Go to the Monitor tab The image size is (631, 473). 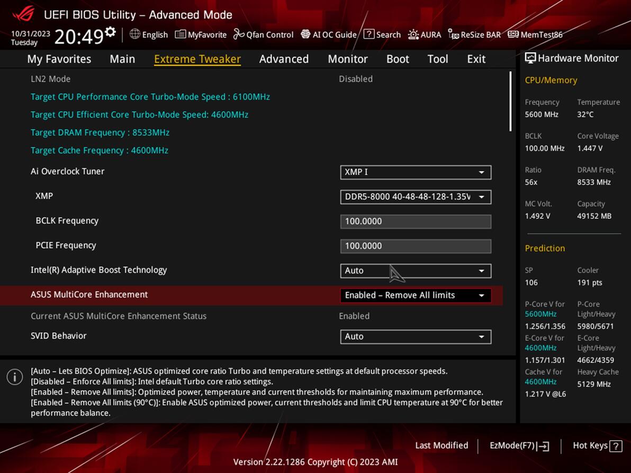click(348, 59)
